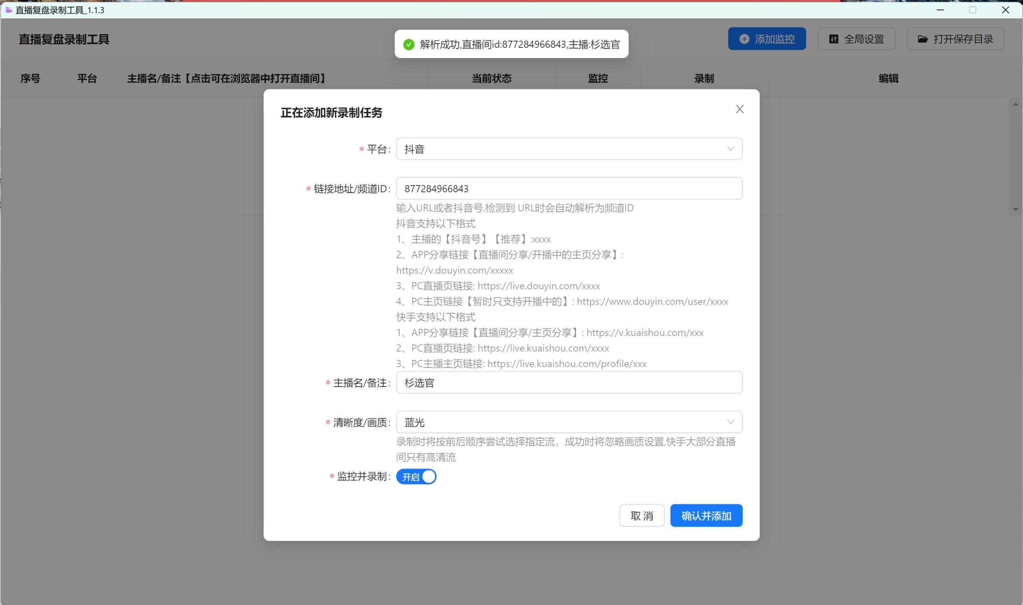The width and height of the screenshot is (1023, 605).
Task: Click the 录制 column header
Action: 704,78
